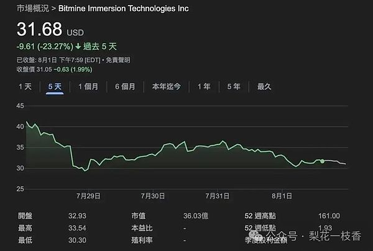Click the green dot marker on the chart line
The height and width of the screenshot is (251, 373).
[322, 161]
